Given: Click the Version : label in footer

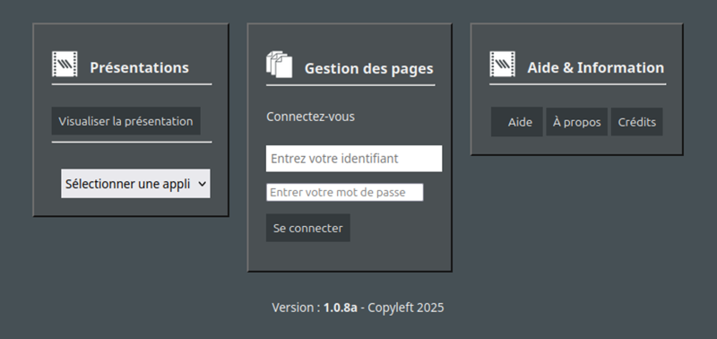Looking at the screenshot, I should click(296, 308).
